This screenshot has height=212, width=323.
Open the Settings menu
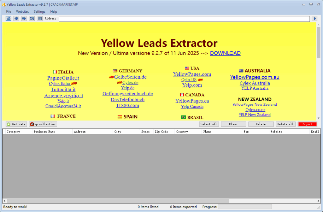39,12
